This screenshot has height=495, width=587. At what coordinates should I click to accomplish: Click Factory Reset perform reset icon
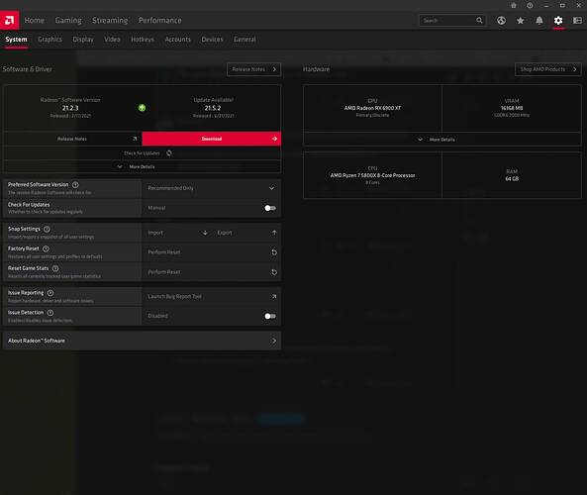(x=274, y=252)
